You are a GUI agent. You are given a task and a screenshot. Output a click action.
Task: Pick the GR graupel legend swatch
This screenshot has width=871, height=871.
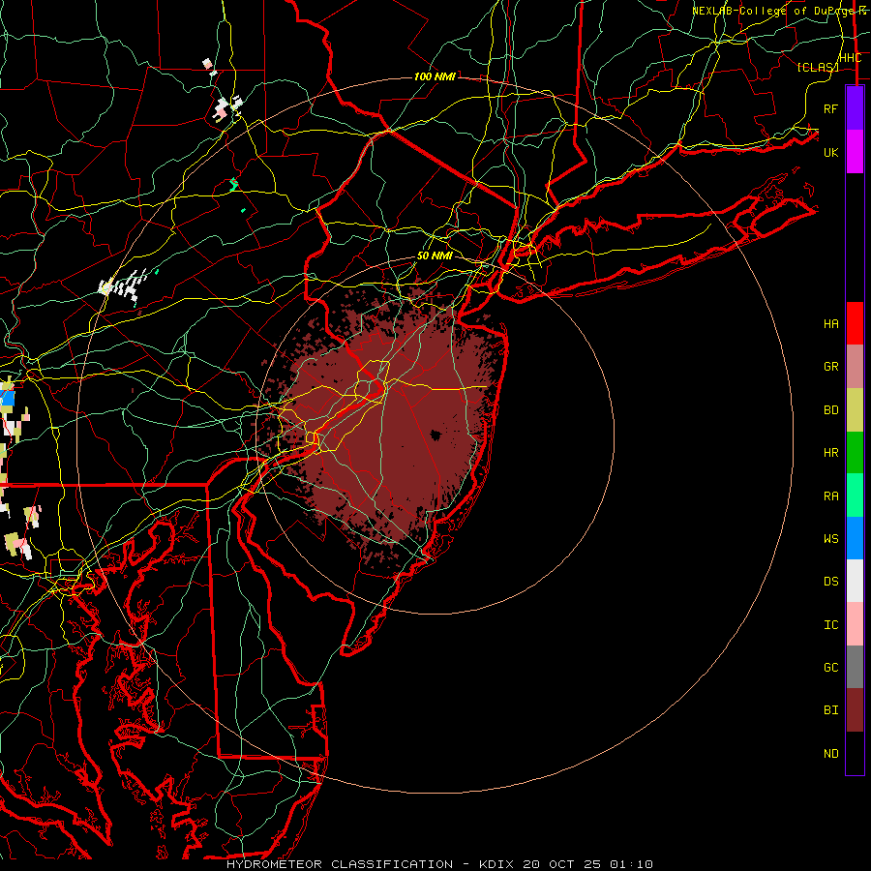point(855,366)
